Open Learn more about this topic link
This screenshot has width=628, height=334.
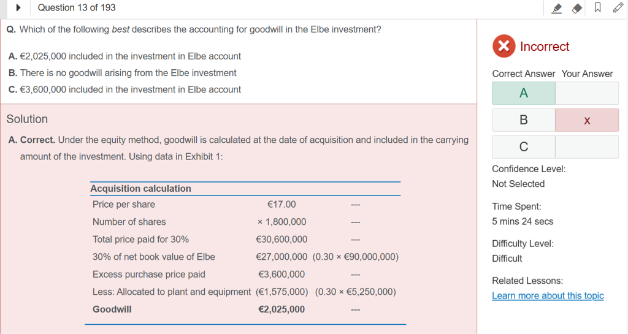tap(548, 296)
